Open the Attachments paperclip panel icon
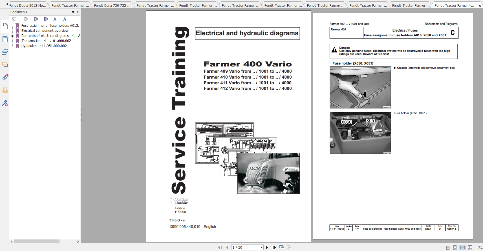The image size is (483, 251). click(x=5, y=77)
